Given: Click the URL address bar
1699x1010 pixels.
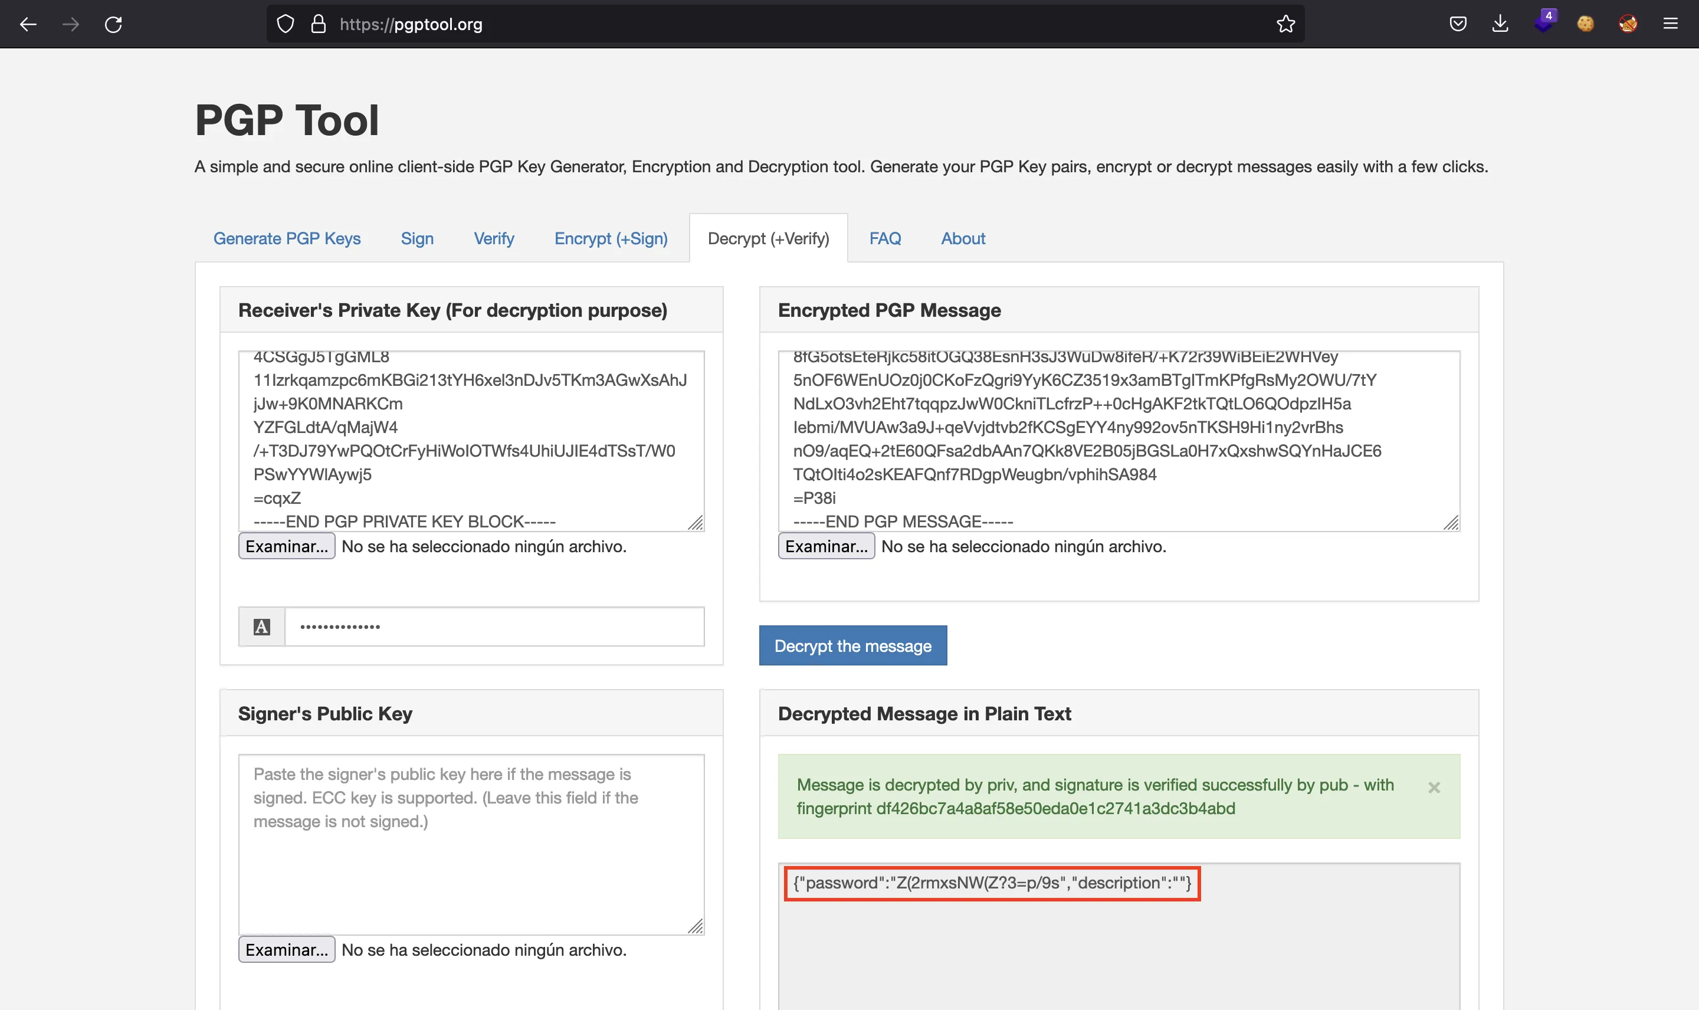Looking at the screenshot, I should click(x=786, y=25).
